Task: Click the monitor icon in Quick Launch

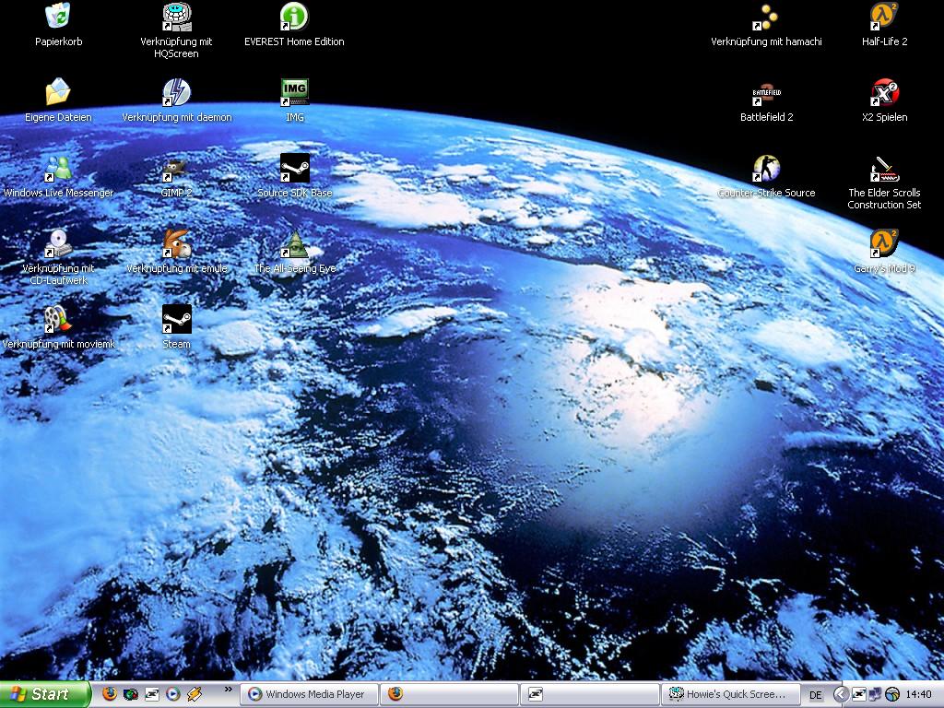Action: click(131, 694)
